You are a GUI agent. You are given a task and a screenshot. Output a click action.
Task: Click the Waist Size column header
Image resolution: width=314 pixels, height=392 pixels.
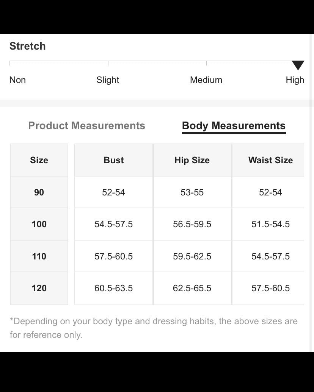point(270,160)
